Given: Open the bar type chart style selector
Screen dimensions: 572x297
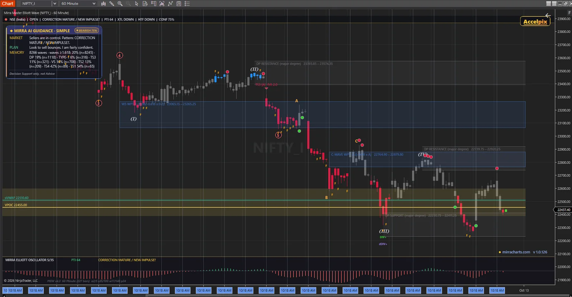Looking at the screenshot, I should [x=103, y=4].
